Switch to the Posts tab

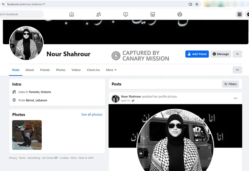tap(16, 70)
